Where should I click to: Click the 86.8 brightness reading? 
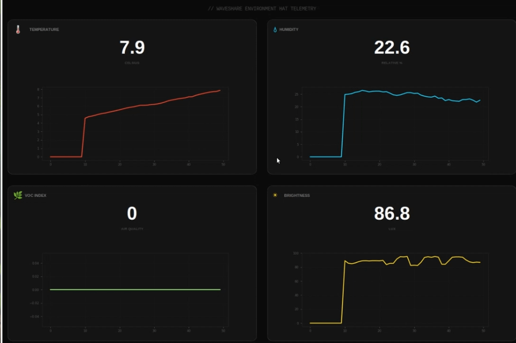(x=392, y=214)
